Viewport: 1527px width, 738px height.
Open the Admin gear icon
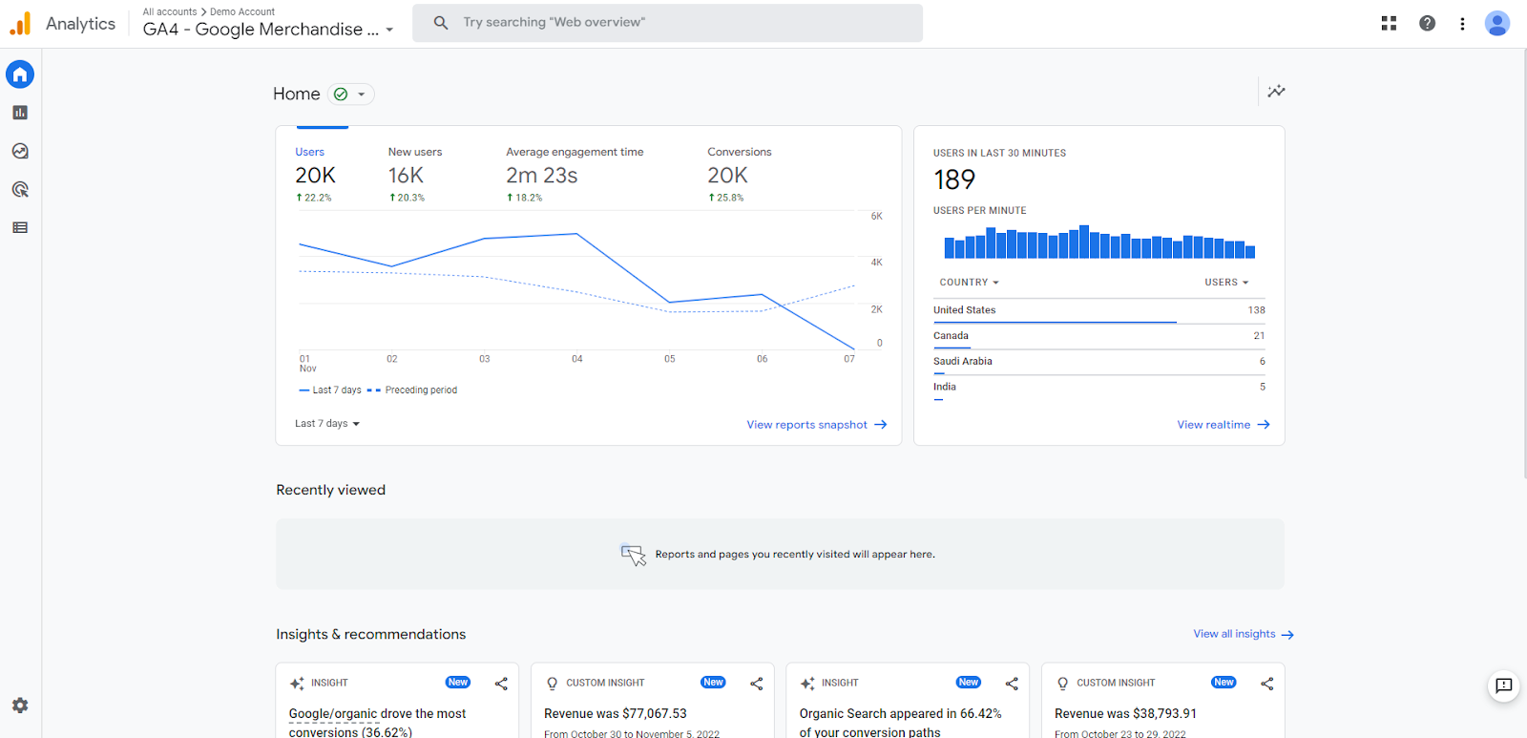(20, 706)
